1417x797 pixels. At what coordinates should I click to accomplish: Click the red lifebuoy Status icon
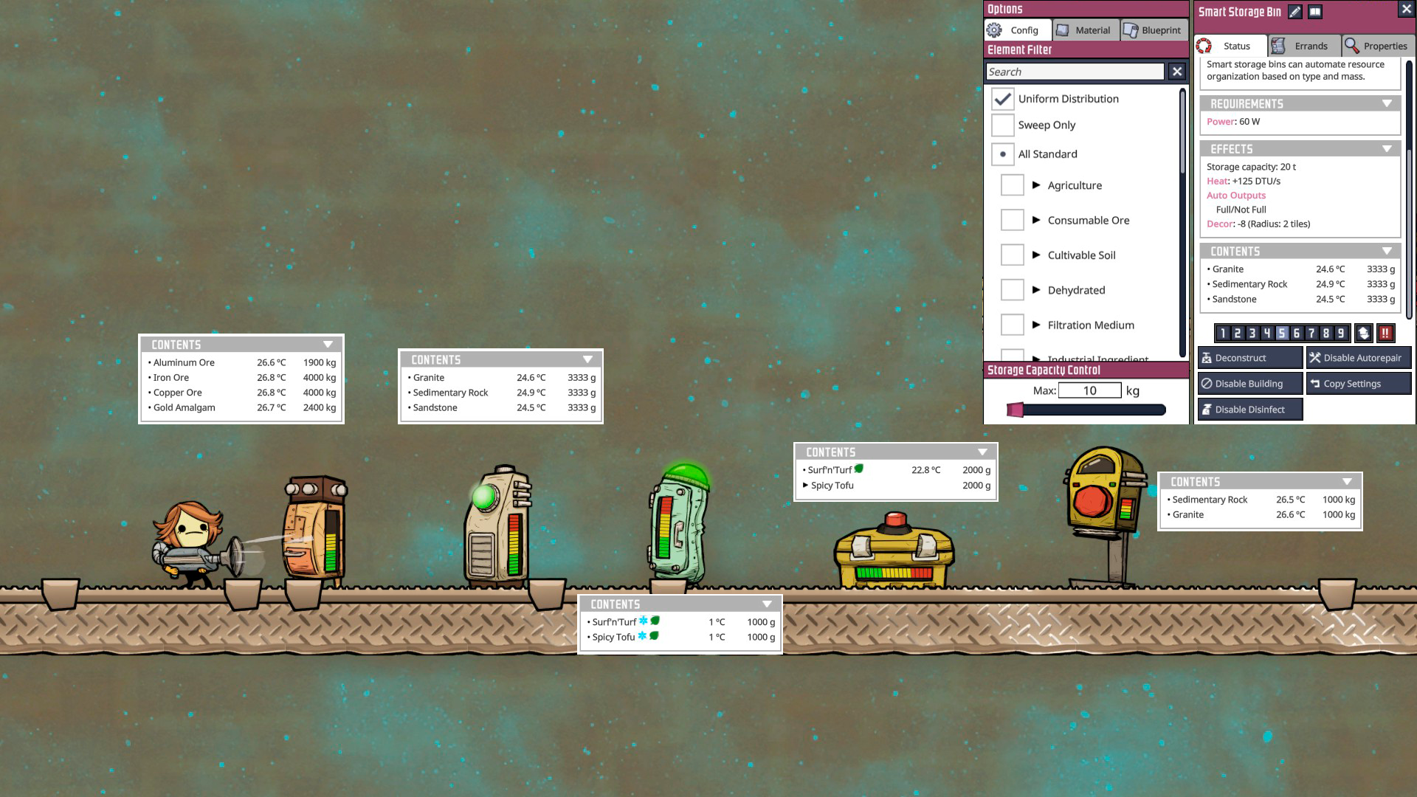pos(1204,46)
